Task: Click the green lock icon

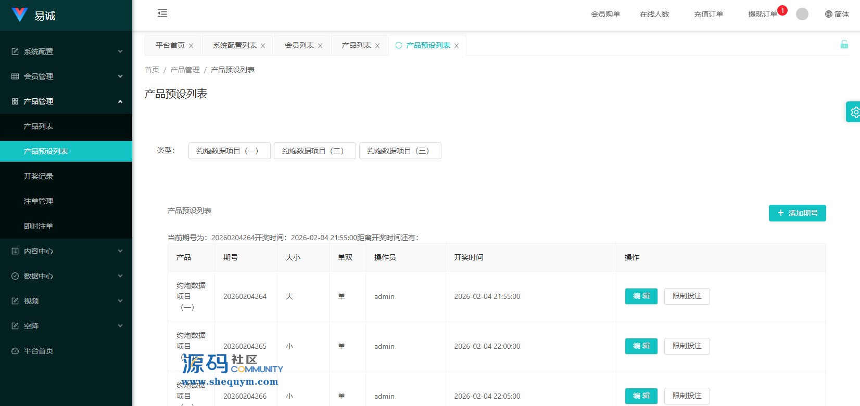Action: coord(844,45)
